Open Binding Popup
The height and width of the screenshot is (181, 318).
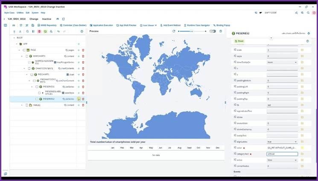(222, 25)
